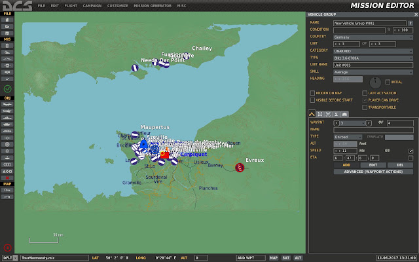Open the Campaign menu
This screenshot has width=419, height=262.
tap(92, 6)
